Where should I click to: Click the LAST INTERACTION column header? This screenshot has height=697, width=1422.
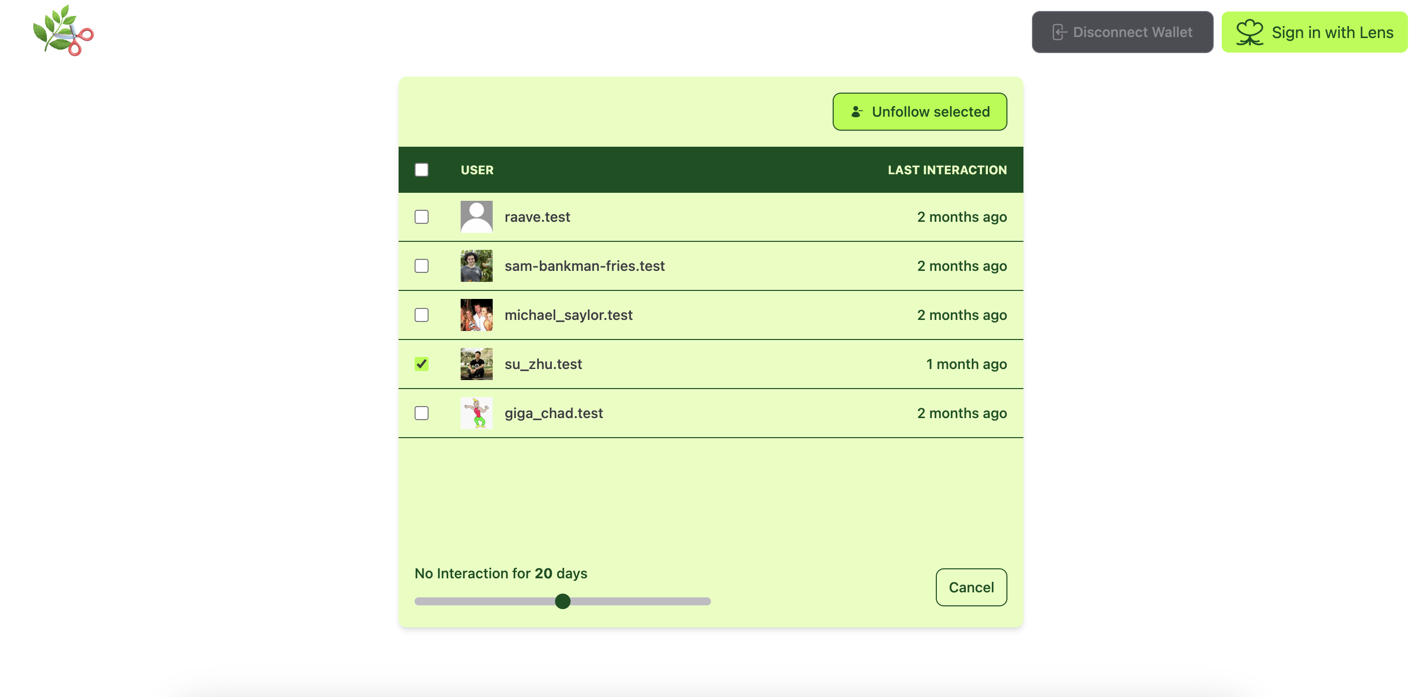click(947, 170)
